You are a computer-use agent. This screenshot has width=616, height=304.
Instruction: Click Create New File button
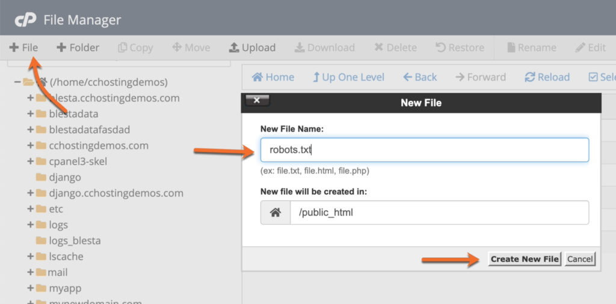525,259
